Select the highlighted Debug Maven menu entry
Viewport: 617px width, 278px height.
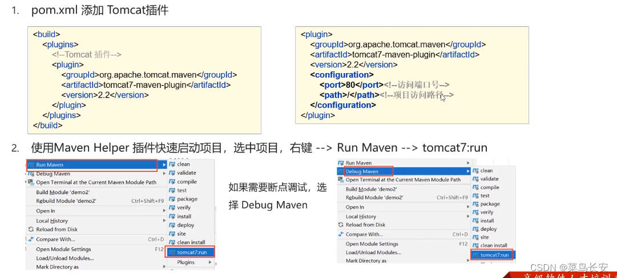pos(404,171)
